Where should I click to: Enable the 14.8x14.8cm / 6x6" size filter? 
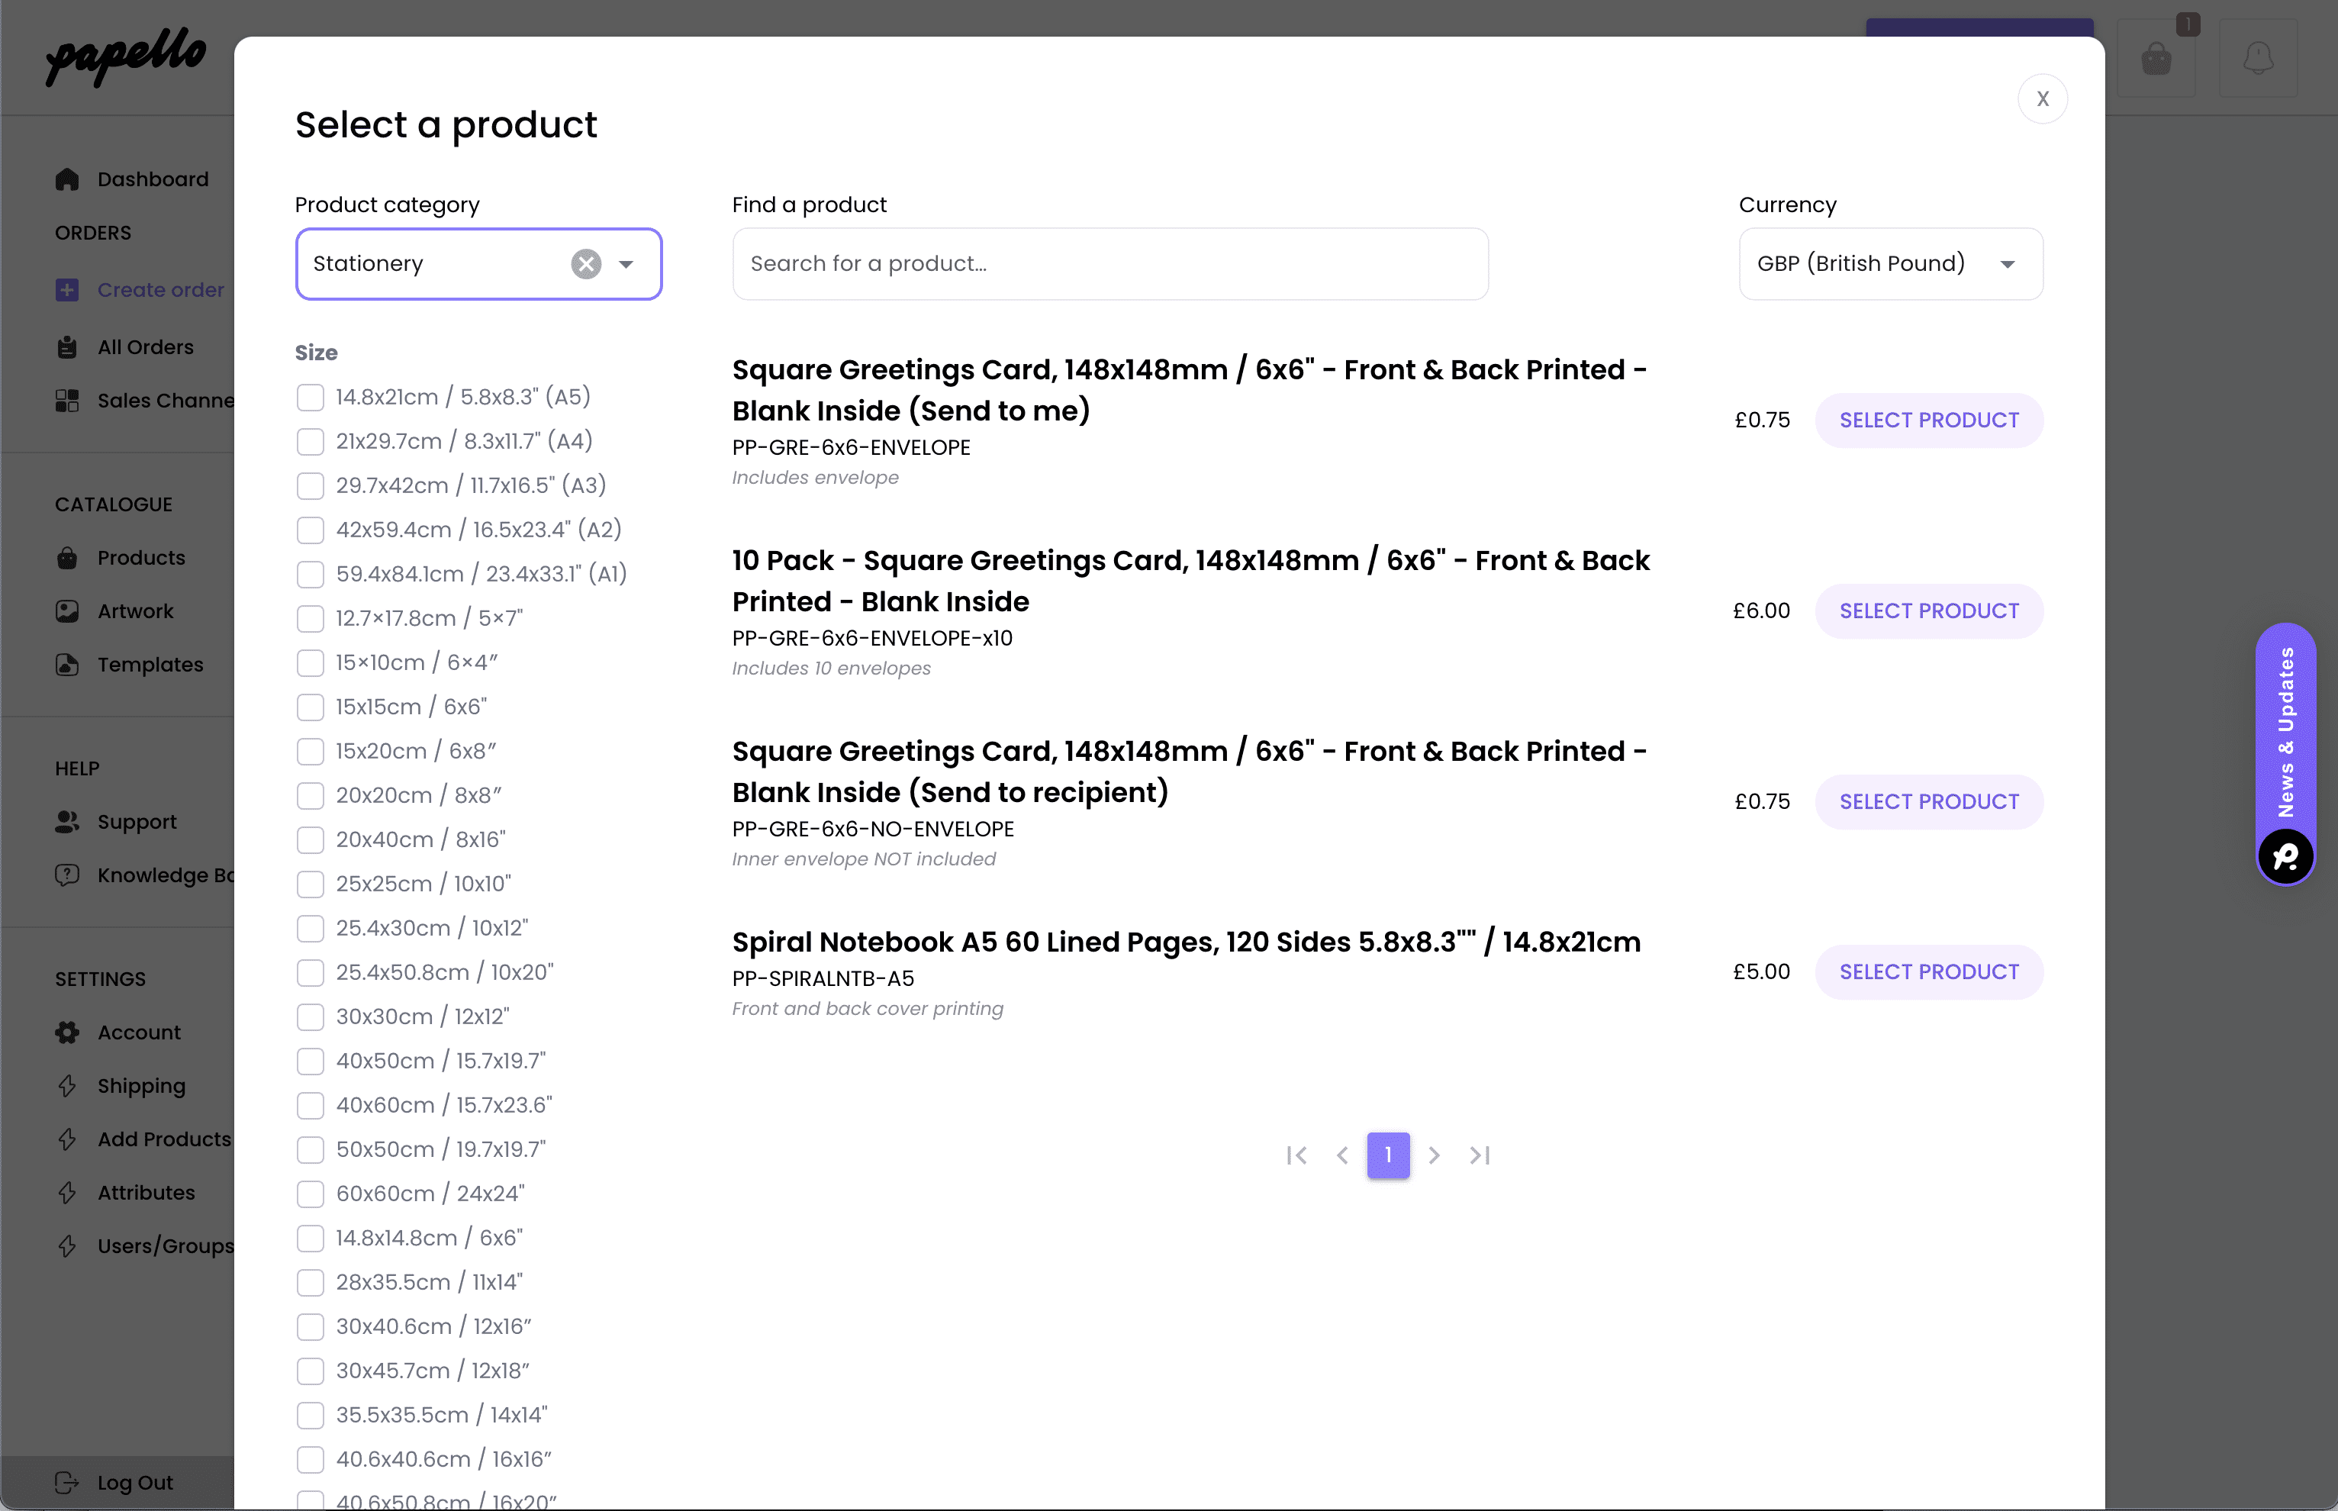coord(310,1239)
